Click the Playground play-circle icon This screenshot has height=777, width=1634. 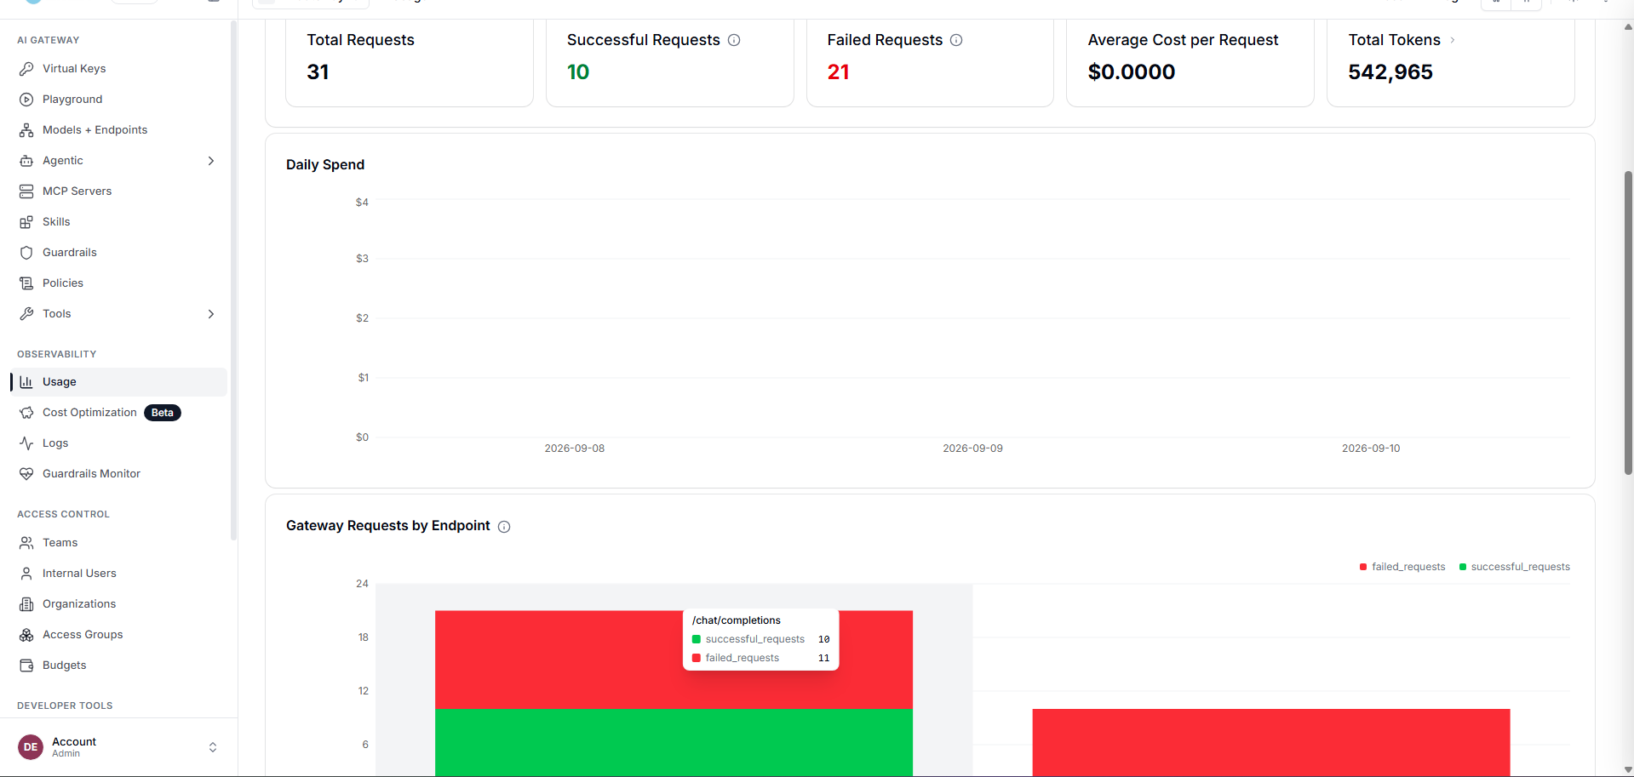[x=26, y=100]
